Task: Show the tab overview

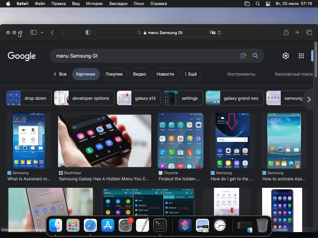Action: point(309,32)
